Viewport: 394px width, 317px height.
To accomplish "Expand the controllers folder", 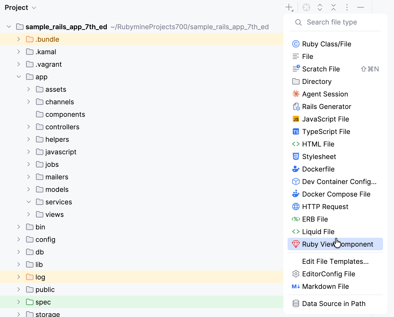I will pyautogui.click(x=28, y=127).
